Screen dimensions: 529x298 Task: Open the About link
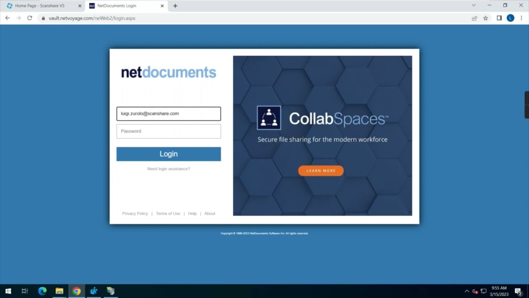click(210, 214)
